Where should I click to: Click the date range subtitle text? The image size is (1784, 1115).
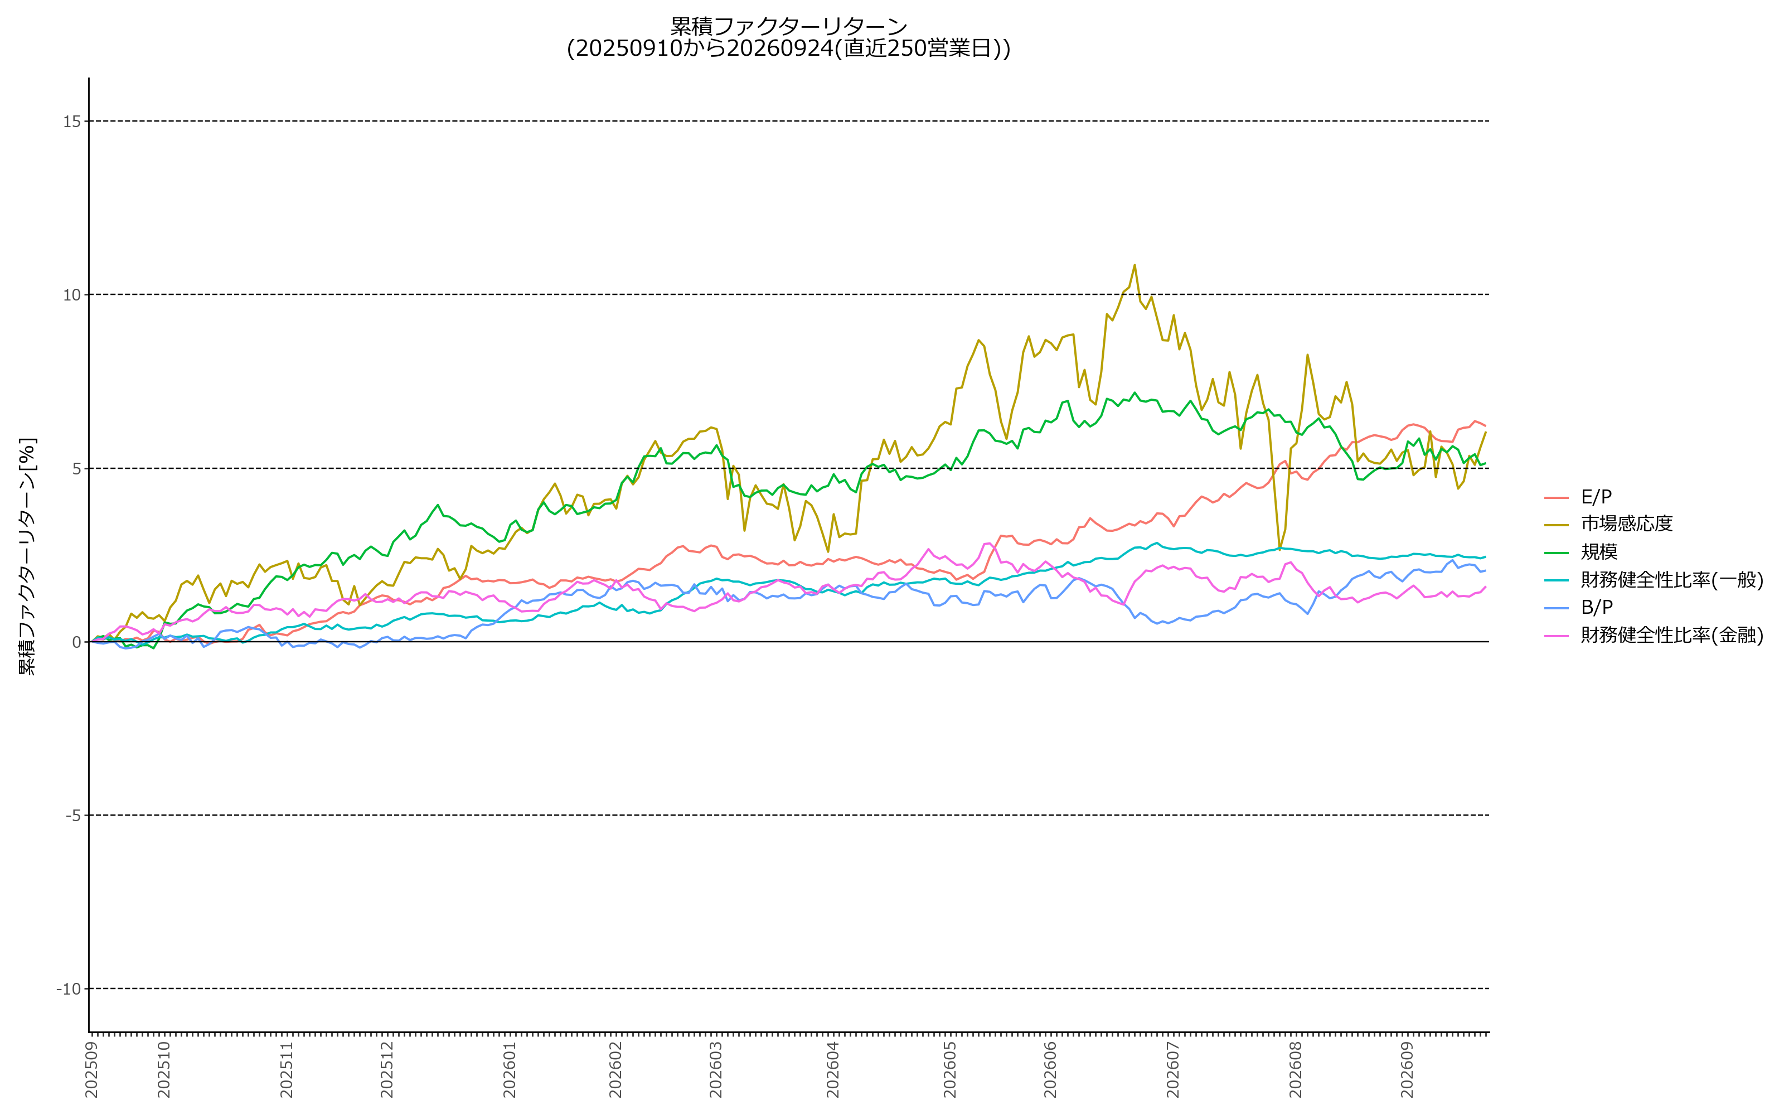(789, 49)
